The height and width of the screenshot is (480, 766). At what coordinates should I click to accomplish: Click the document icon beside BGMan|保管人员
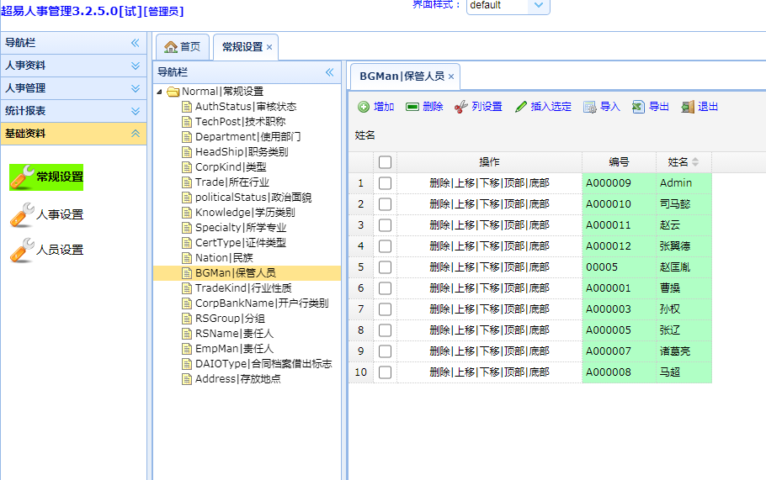click(x=187, y=273)
